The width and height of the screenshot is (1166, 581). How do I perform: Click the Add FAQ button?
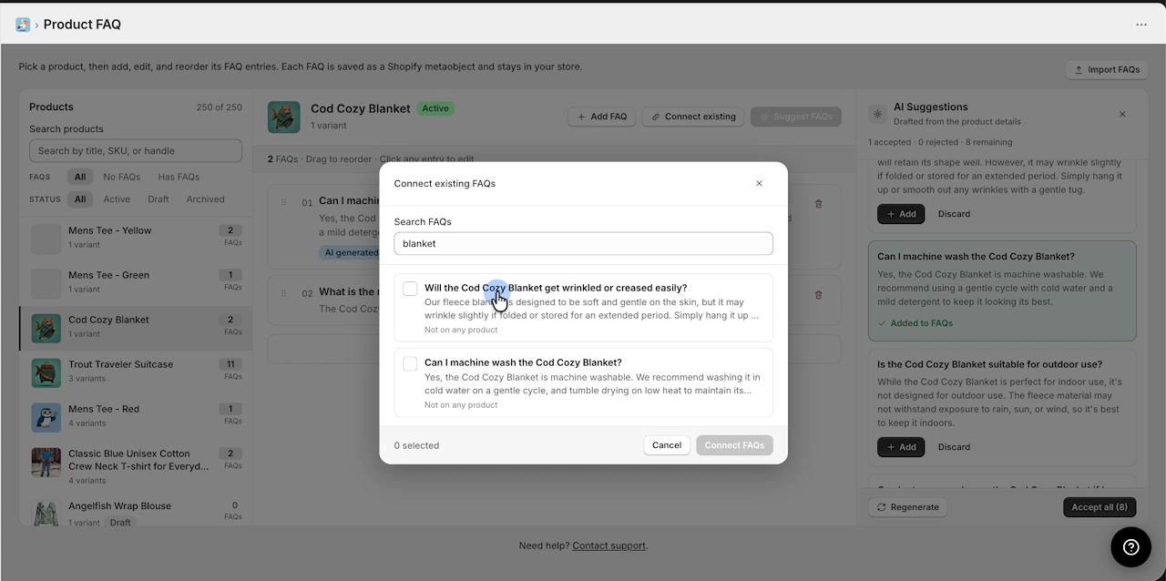click(601, 117)
